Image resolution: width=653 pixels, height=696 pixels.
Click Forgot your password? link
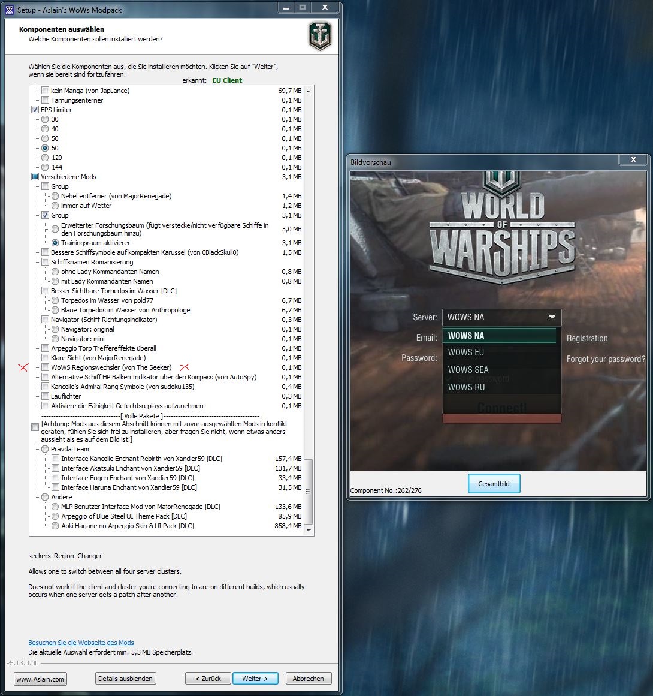click(x=606, y=359)
